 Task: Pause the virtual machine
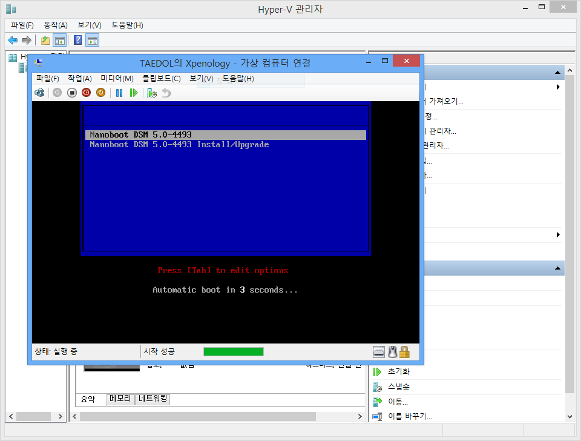(119, 93)
